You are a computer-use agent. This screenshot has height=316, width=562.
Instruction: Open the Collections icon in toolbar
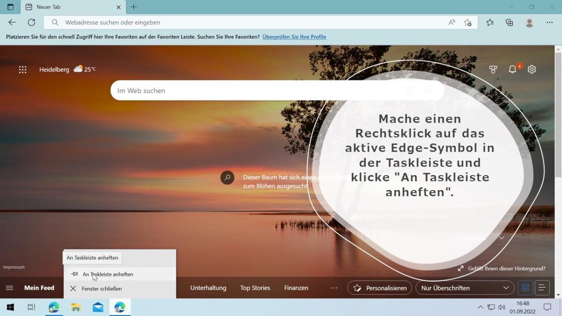coord(510,22)
